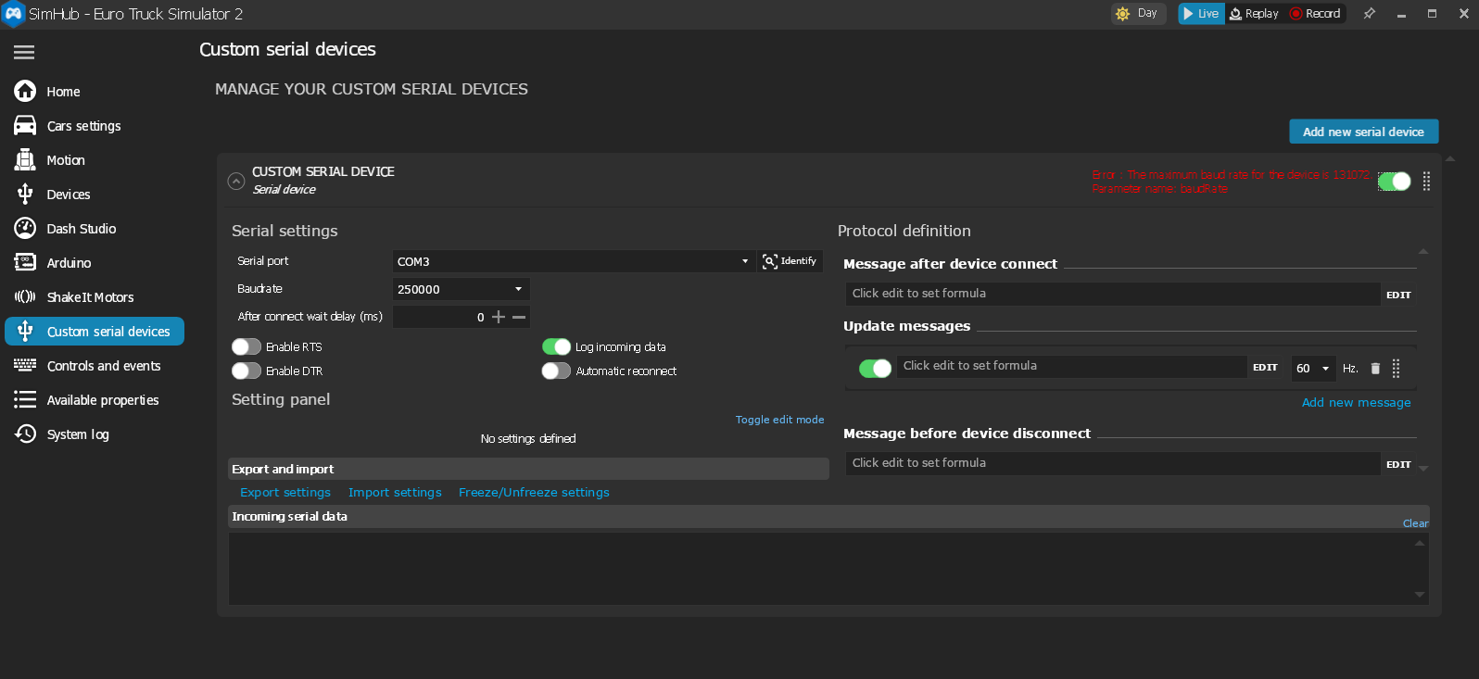Screen dimensions: 1479x679
Task: Click Export settings link
Action: (285, 493)
